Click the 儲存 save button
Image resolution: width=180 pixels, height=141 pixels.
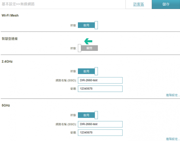[x=166, y=4]
